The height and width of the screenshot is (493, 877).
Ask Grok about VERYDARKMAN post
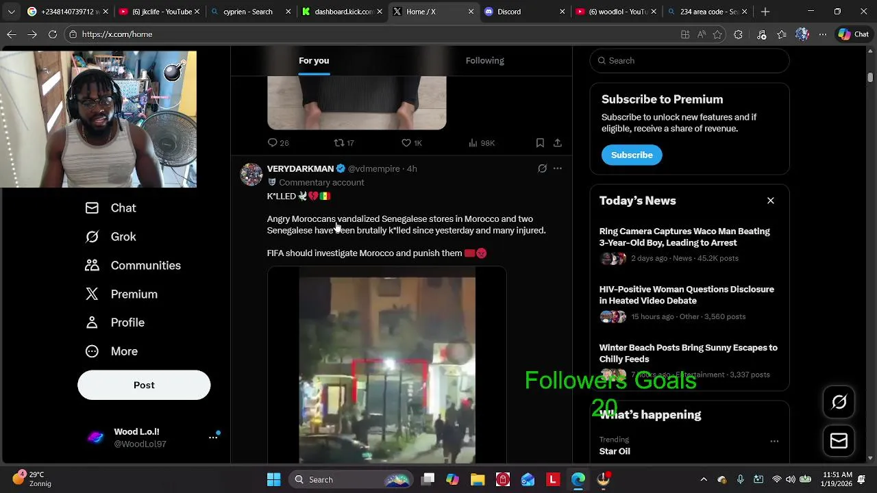[542, 168]
